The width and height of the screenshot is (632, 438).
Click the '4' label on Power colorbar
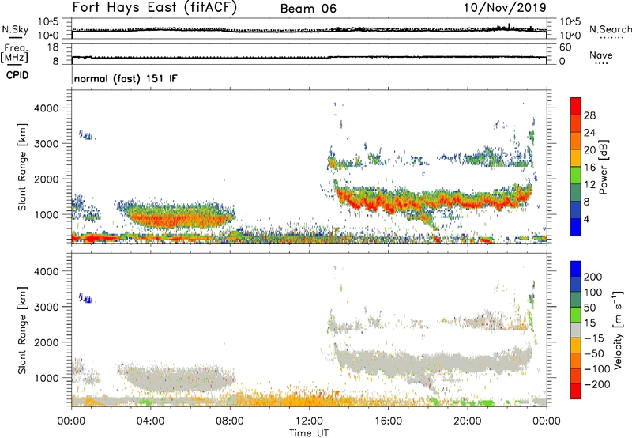pyautogui.click(x=586, y=220)
